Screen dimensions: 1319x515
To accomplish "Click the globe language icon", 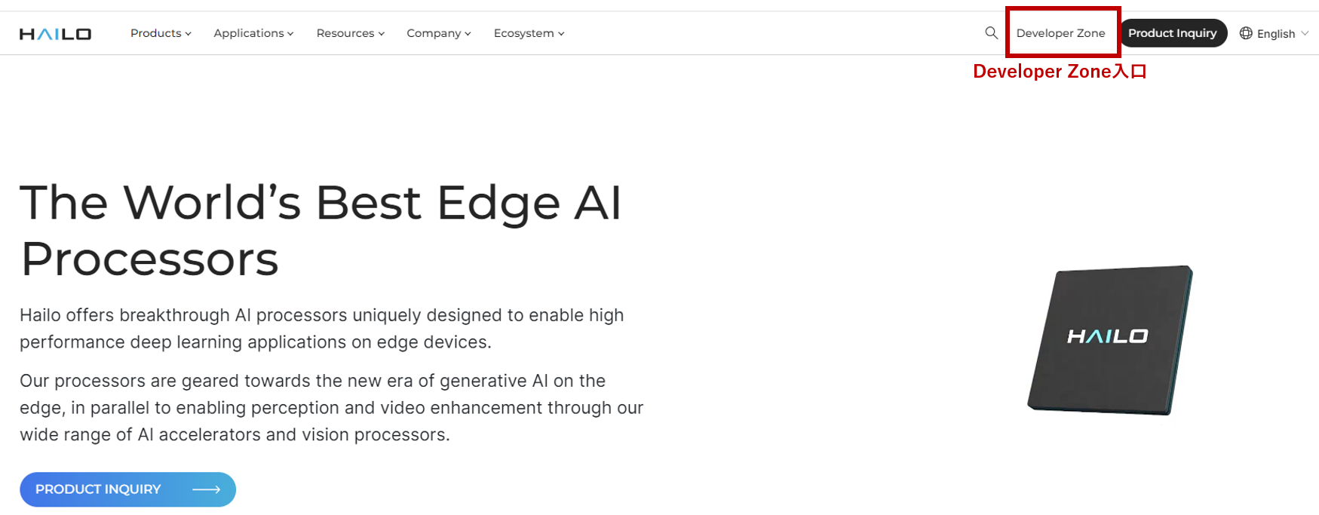I will pyautogui.click(x=1246, y=33).
